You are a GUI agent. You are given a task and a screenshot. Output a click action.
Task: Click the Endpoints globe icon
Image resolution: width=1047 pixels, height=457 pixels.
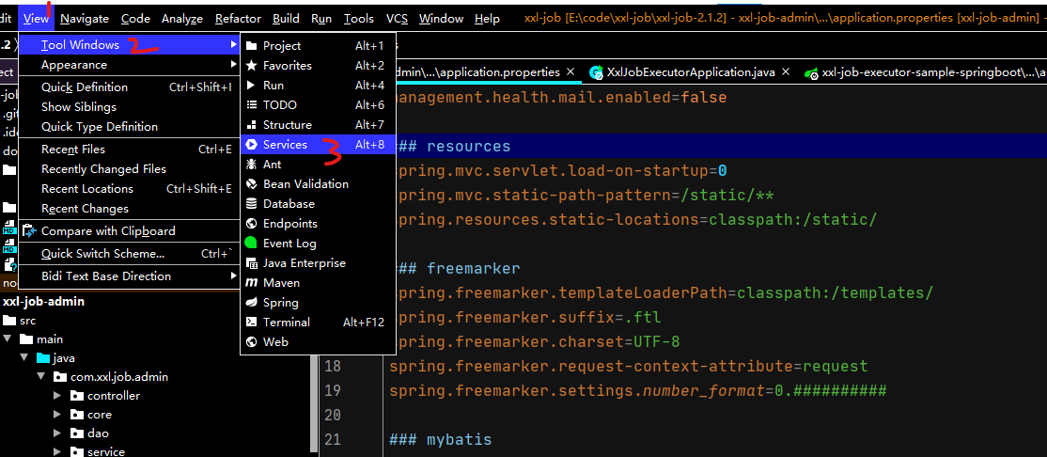tap(252, 223)
